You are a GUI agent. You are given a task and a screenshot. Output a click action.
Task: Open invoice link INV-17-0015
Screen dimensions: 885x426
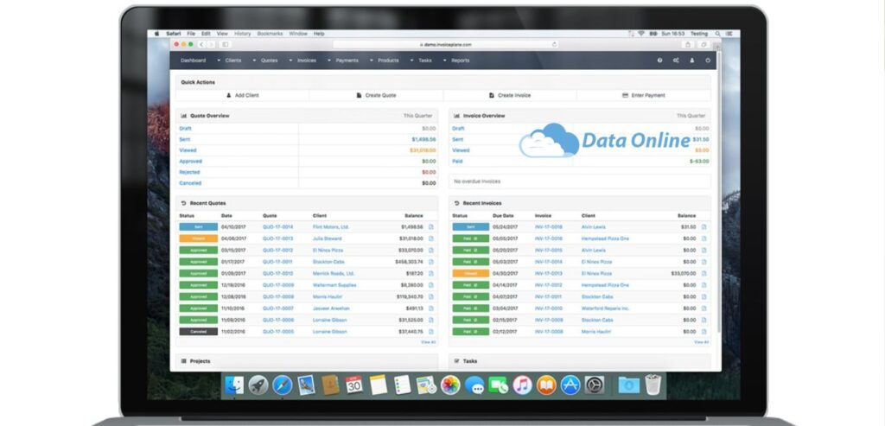[549, 250]
